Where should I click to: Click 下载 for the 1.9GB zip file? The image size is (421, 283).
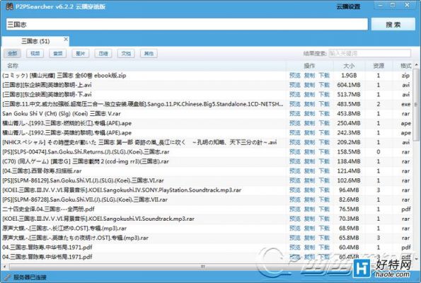coord(324,76)
